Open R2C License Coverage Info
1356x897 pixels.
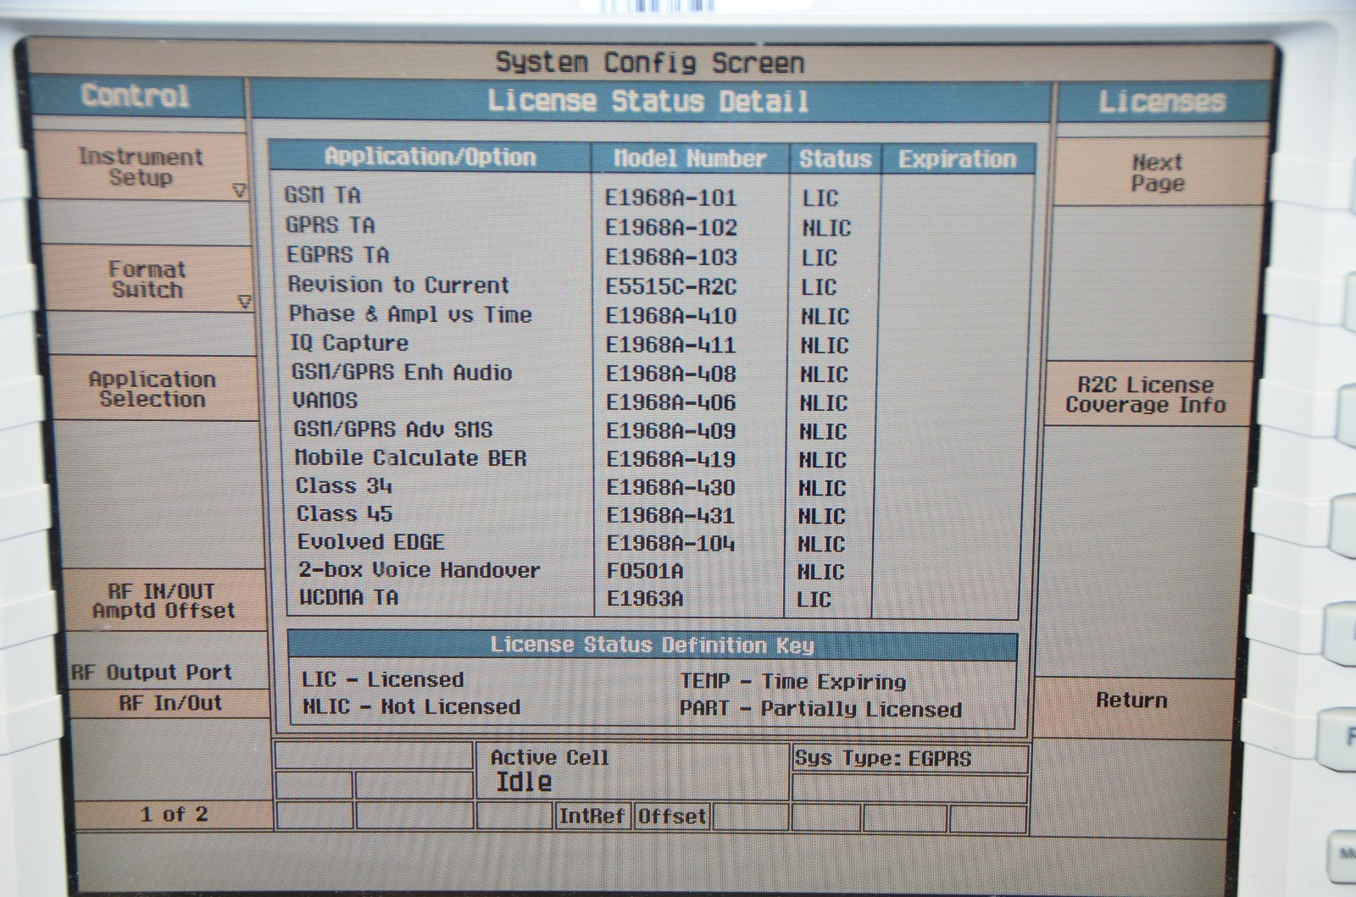coord(1145,395)
